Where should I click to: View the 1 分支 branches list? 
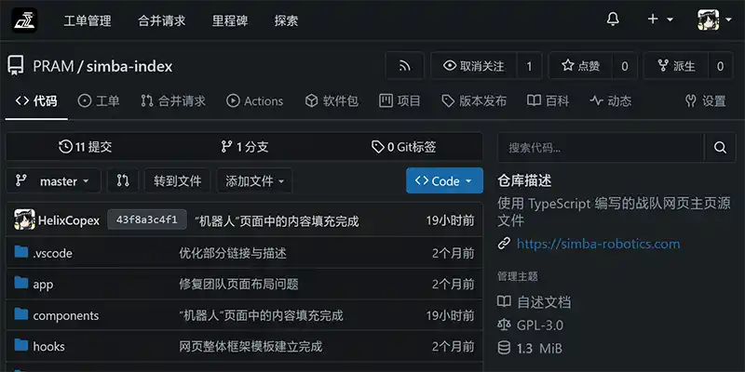pyautogui.click(x=244, y=147)
